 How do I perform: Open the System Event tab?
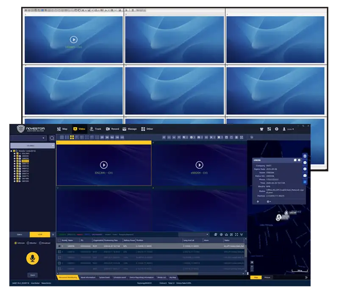click(x=104, y=277)
